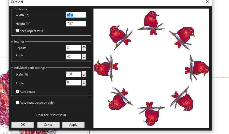Decrease the Settings Angle with down arrow
The height and width of the screenshot is (134, 229).
coord(84,58)
